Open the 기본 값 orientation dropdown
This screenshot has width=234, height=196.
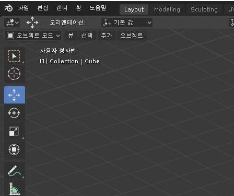click(127, 22)
